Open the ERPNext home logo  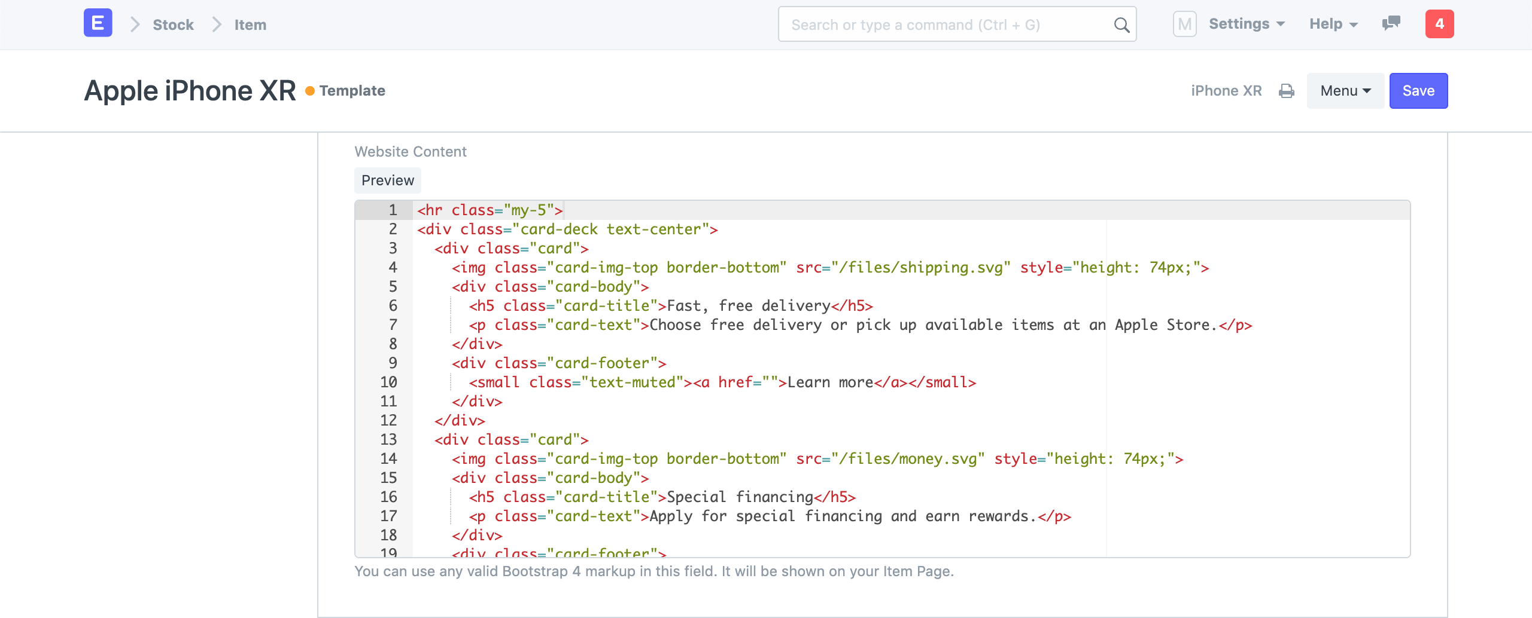pos(98,23)
